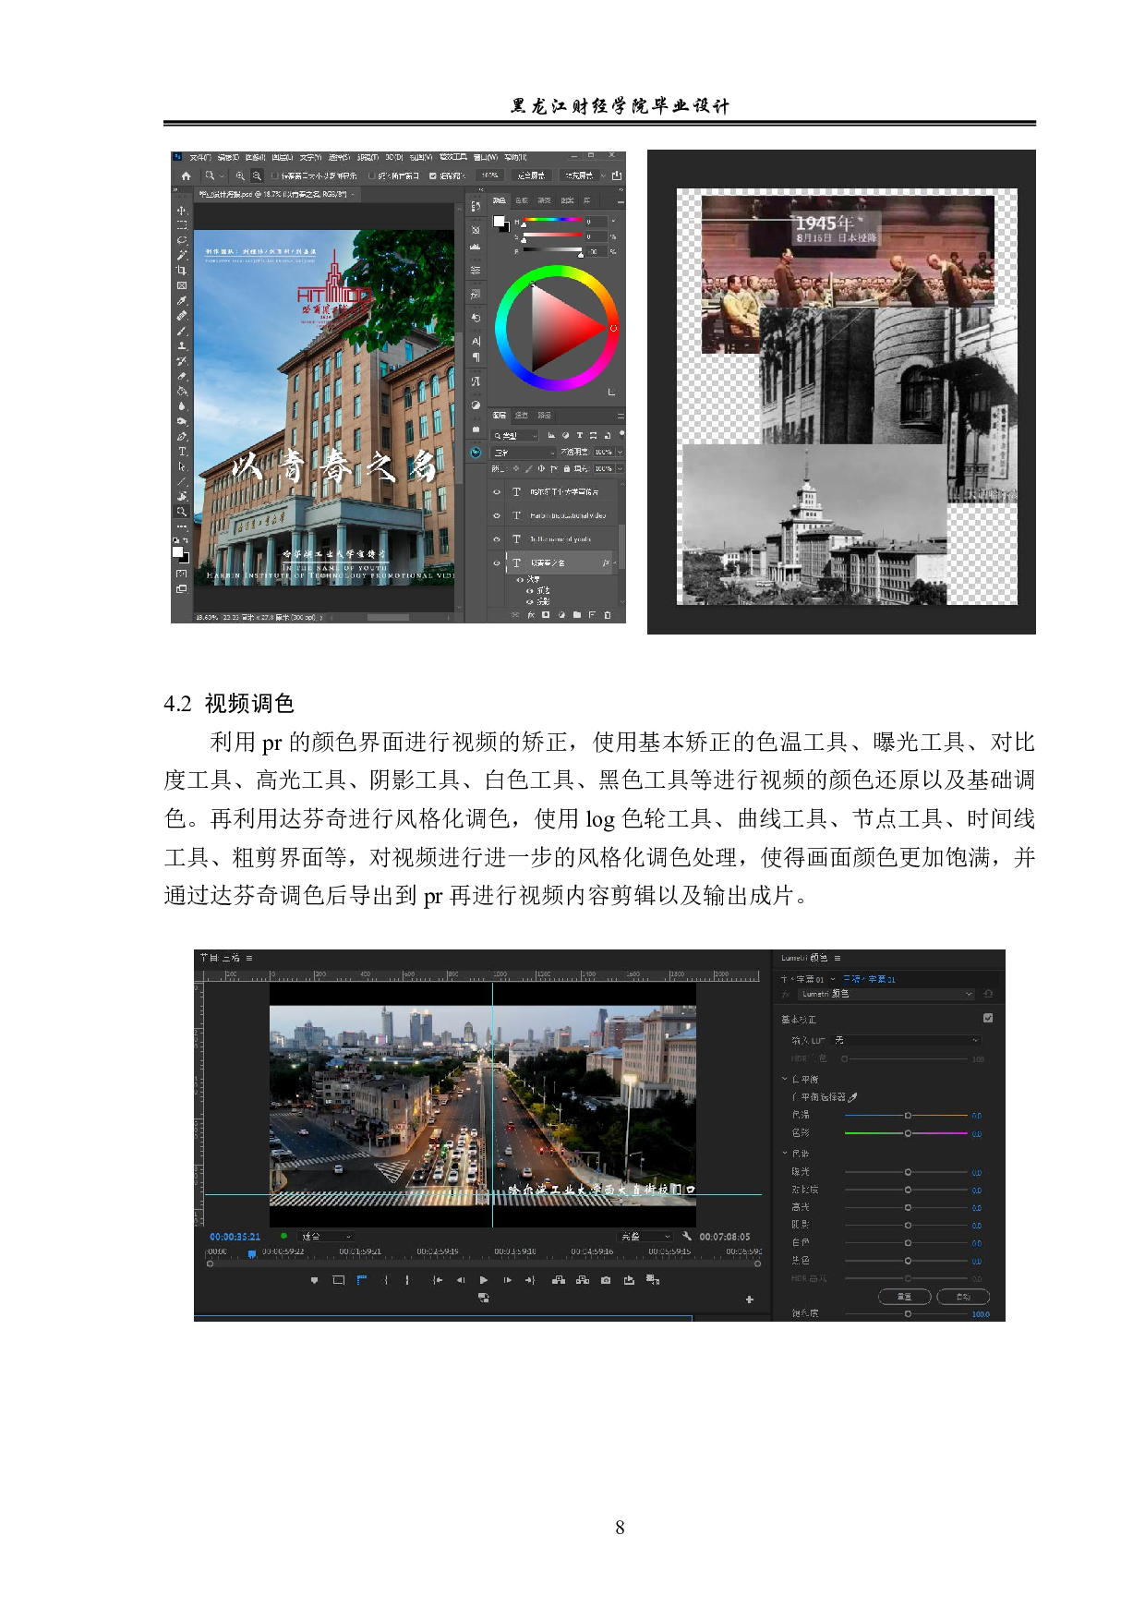Click the 色温 (Temperature) slider handle

908,1116
